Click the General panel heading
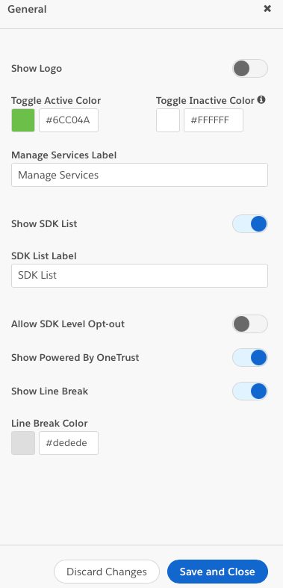The width and height of the screenshot is (283, 588). pyautogui.click(x=27, y=10)
